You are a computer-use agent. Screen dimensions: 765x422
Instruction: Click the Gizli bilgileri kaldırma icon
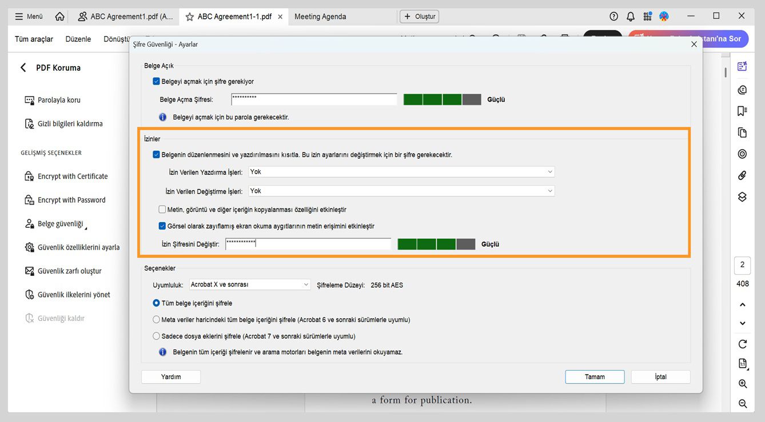[x=30, y=124]
